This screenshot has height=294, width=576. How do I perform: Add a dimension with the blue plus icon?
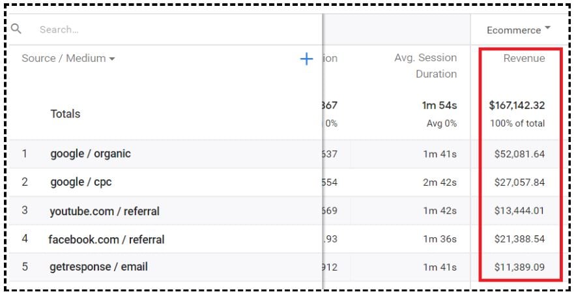(x=306, y=59)
